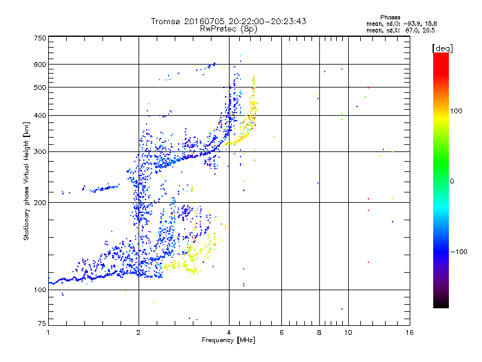Image resolution: width=482 pixels, height=362 pixels.
Task: Click the height axis tick label '600'
Action: [40, 65]
